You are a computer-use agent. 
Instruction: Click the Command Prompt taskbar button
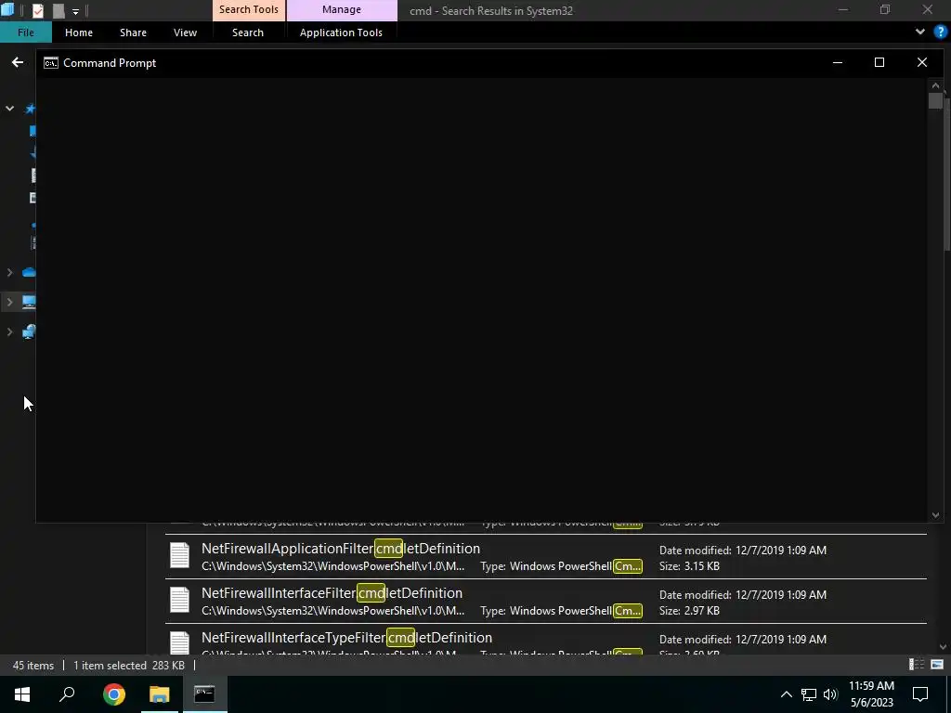point(204,694)
